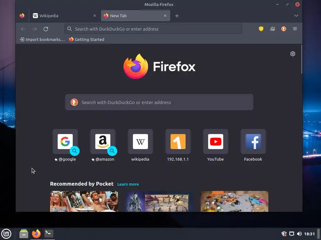The image size is (321, 240).
Task: Open the file manager from taskbar
Action: pyautogui.click(x=24, y=234)
